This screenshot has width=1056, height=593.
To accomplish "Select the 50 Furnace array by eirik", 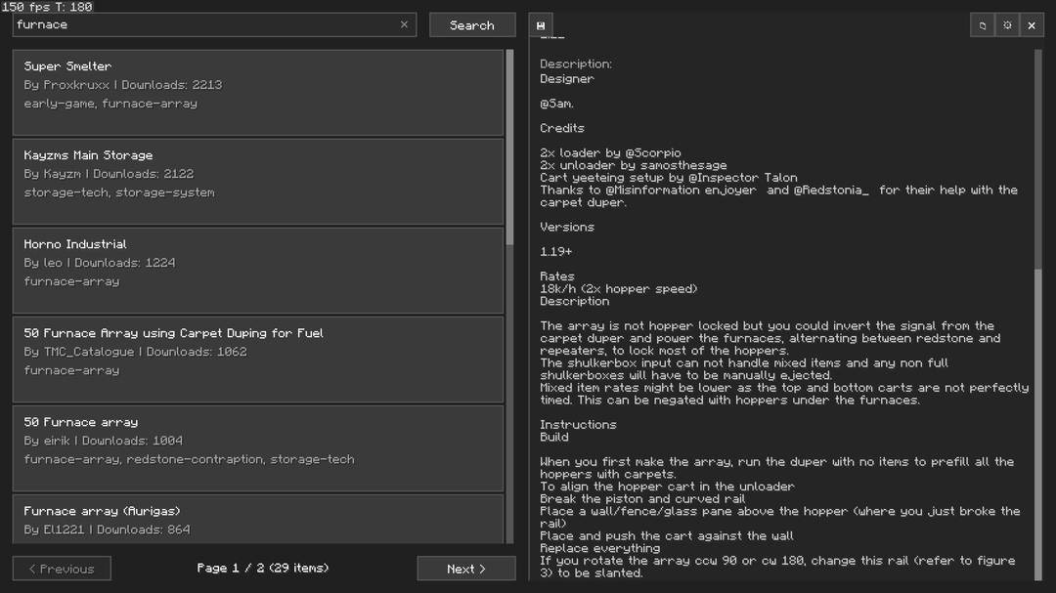I will tap(257, 447).
